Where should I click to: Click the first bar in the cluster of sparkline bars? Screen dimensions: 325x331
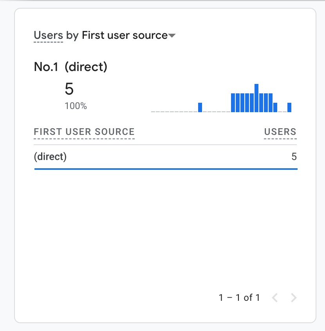[234, 102]
